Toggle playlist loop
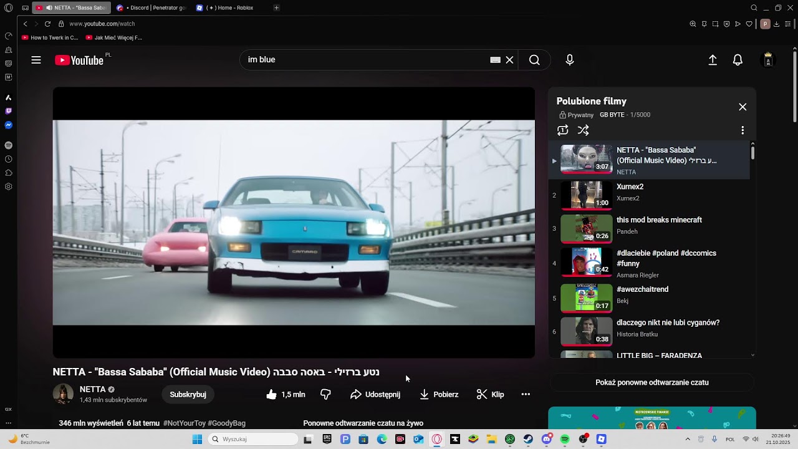The height and width of the screenshot is (449, 798). pos(563,130)
